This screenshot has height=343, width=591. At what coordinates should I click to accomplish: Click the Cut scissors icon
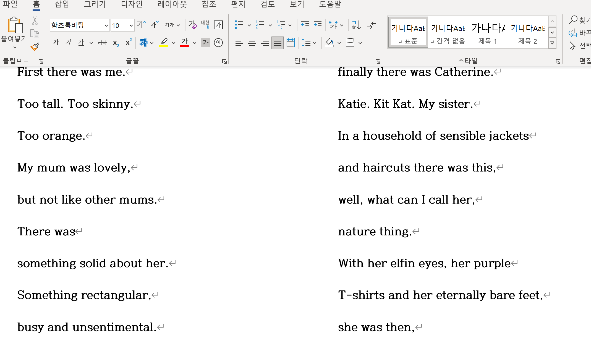pos(35,21)
